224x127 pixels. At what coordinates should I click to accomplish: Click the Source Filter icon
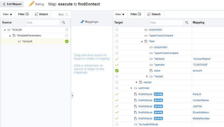[x=27, y=14]
